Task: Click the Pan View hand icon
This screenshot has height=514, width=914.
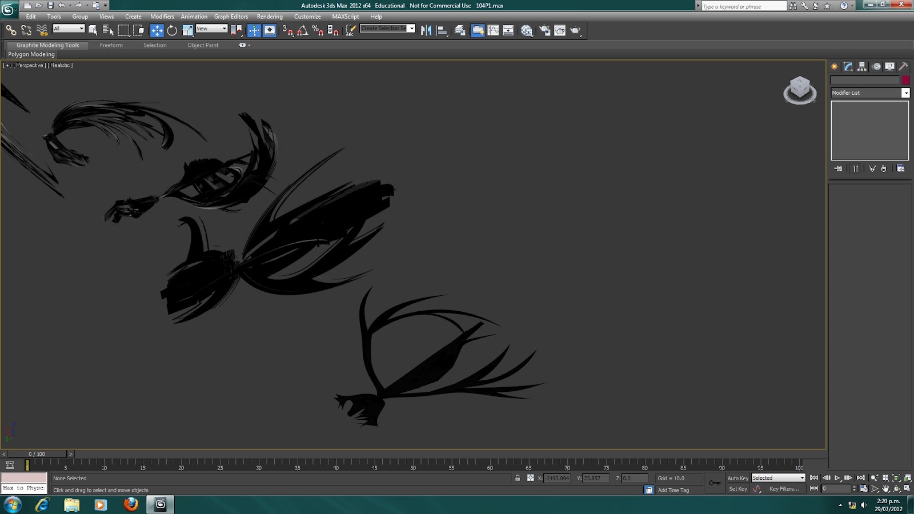Action: tap(885, 489)
